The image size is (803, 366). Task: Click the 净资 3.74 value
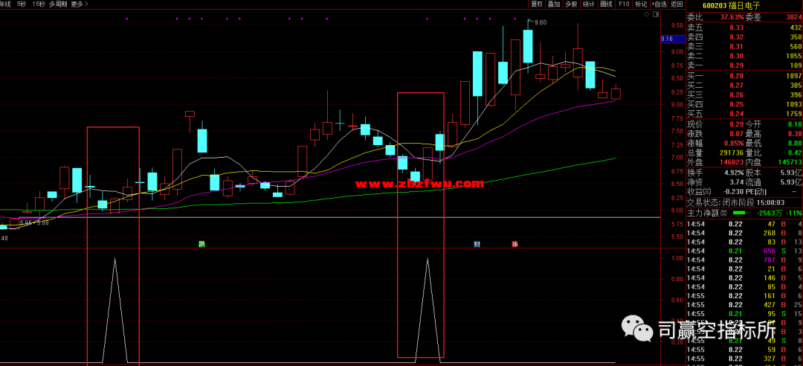point(736,182)
